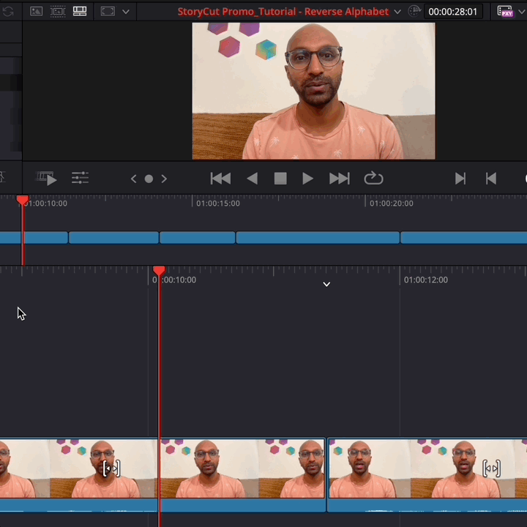This screenshot has width=527, height=527.
Task: Click the go to next edit icon
Action: (x=460, y=179)
